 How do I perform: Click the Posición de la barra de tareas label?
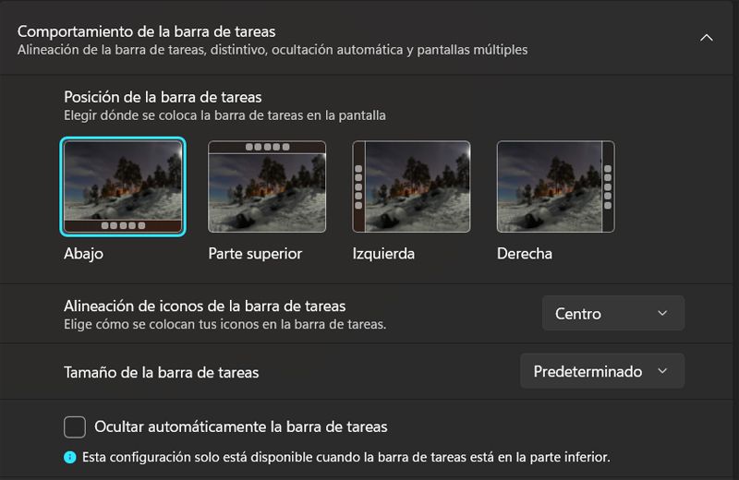163,97
